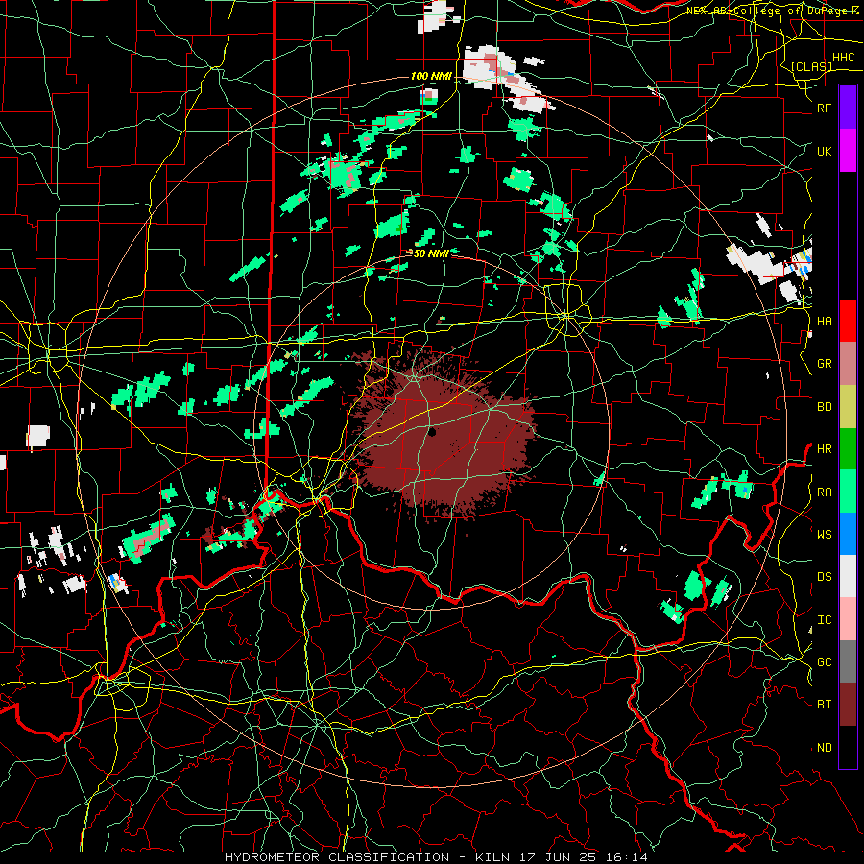Click the white DS dry snow swatch
This screenshot has height=864, width=864.
click(x=848, y=576)
